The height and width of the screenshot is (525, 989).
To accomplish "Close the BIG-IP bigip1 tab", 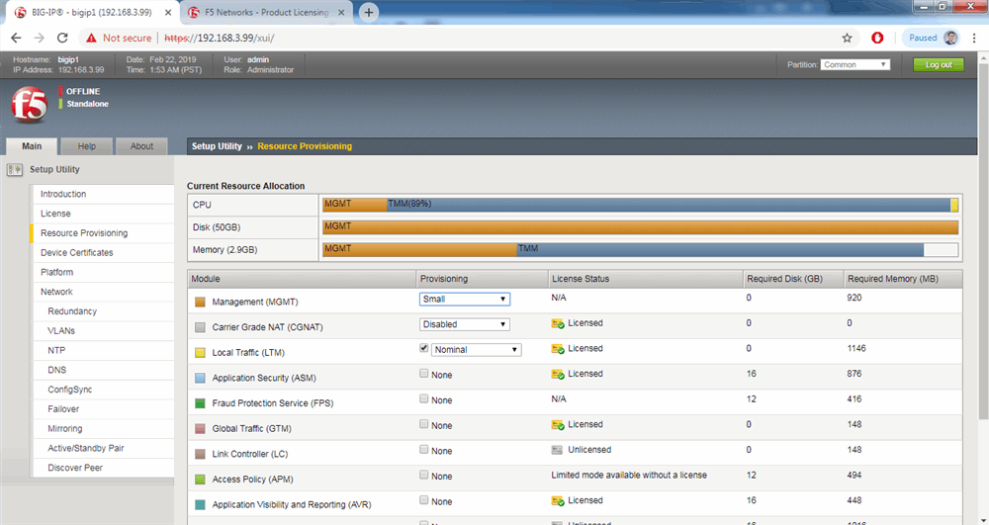I will pos(168,12).
